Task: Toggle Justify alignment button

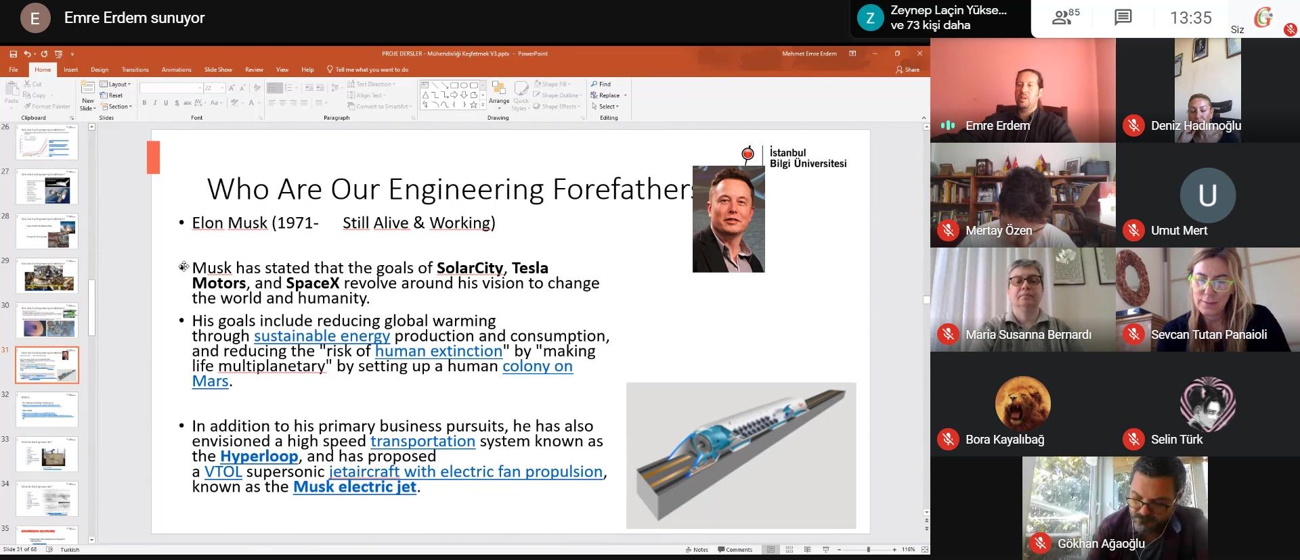Action: pos(304,103)
